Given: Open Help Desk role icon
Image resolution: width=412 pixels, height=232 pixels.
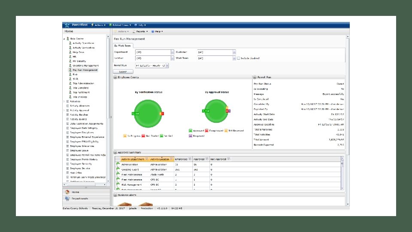Looking at the screenshot, I should pyautogui.click(x=70, y=52).
